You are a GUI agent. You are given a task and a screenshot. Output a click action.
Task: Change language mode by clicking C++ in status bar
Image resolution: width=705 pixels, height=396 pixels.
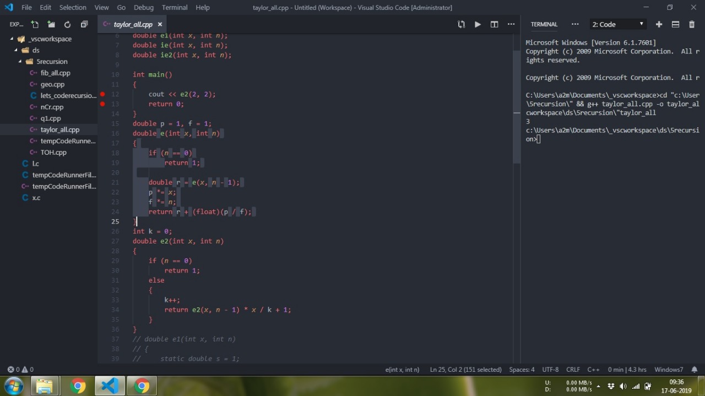point(594,370)
